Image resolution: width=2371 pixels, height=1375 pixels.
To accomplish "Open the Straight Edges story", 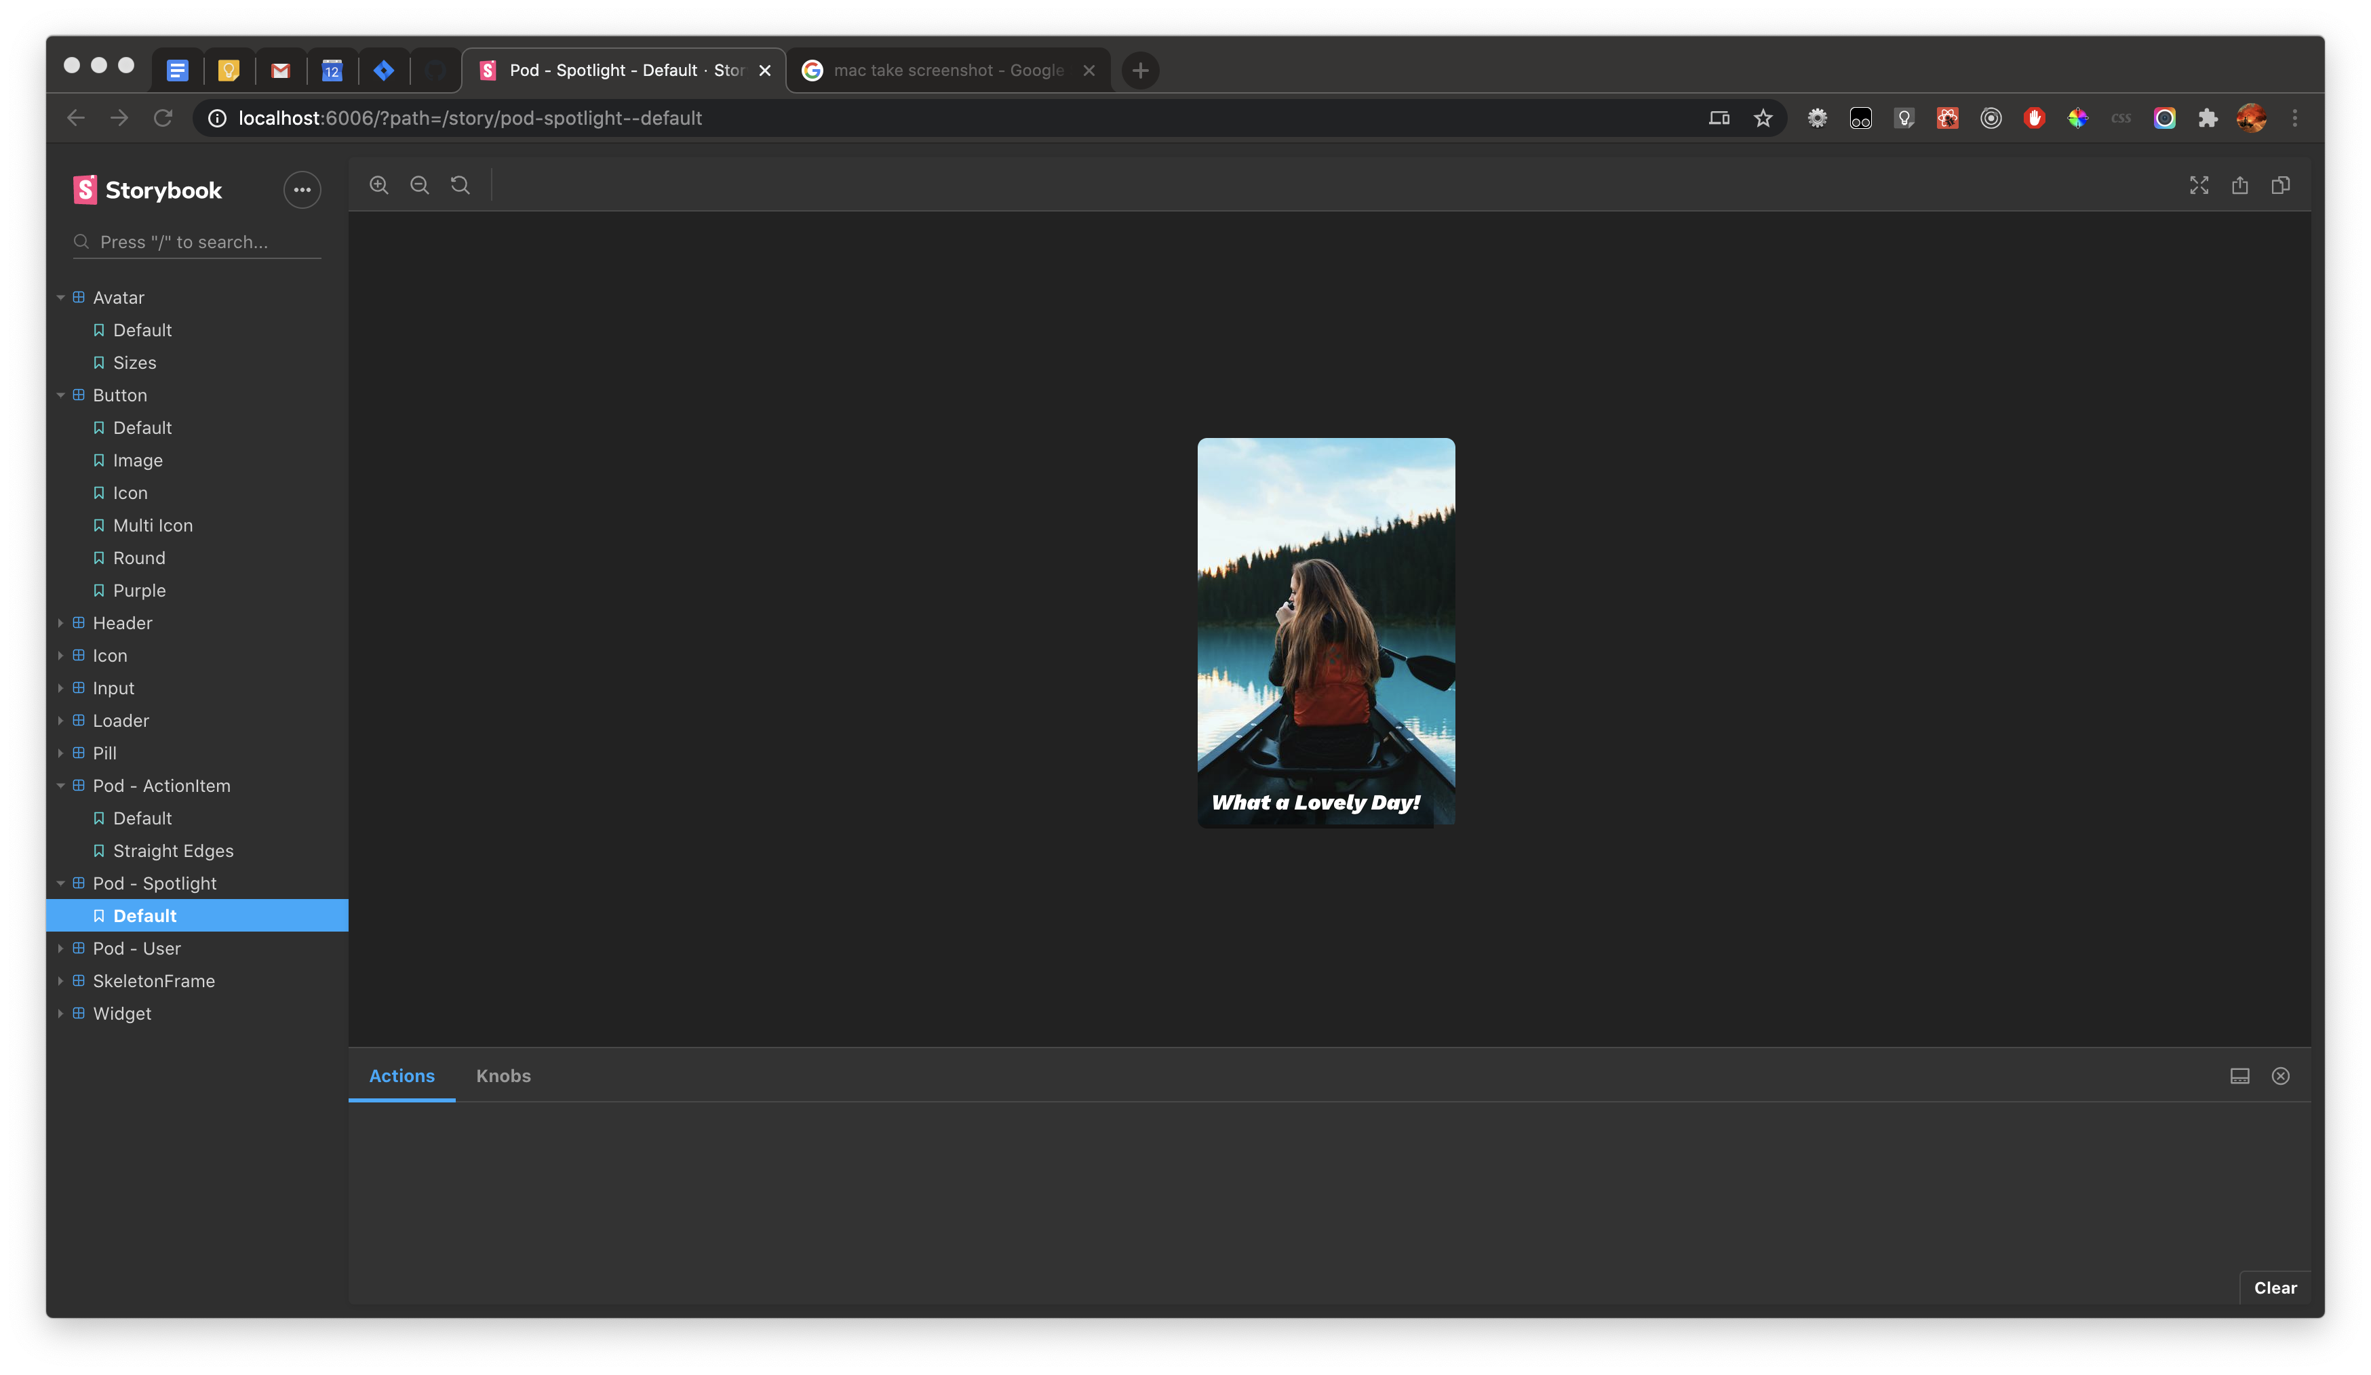I will [173, 850].
